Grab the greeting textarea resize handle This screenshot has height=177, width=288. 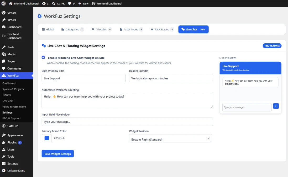212,107
